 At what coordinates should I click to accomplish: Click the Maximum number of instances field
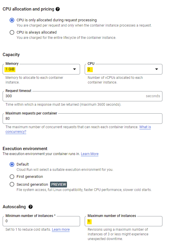pos(123,221)
